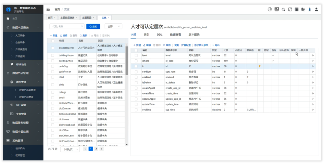This screenshot has height=165, width=324.
Task: Click the 字典管理 icon in sidebar
Action: pos(12,114)
